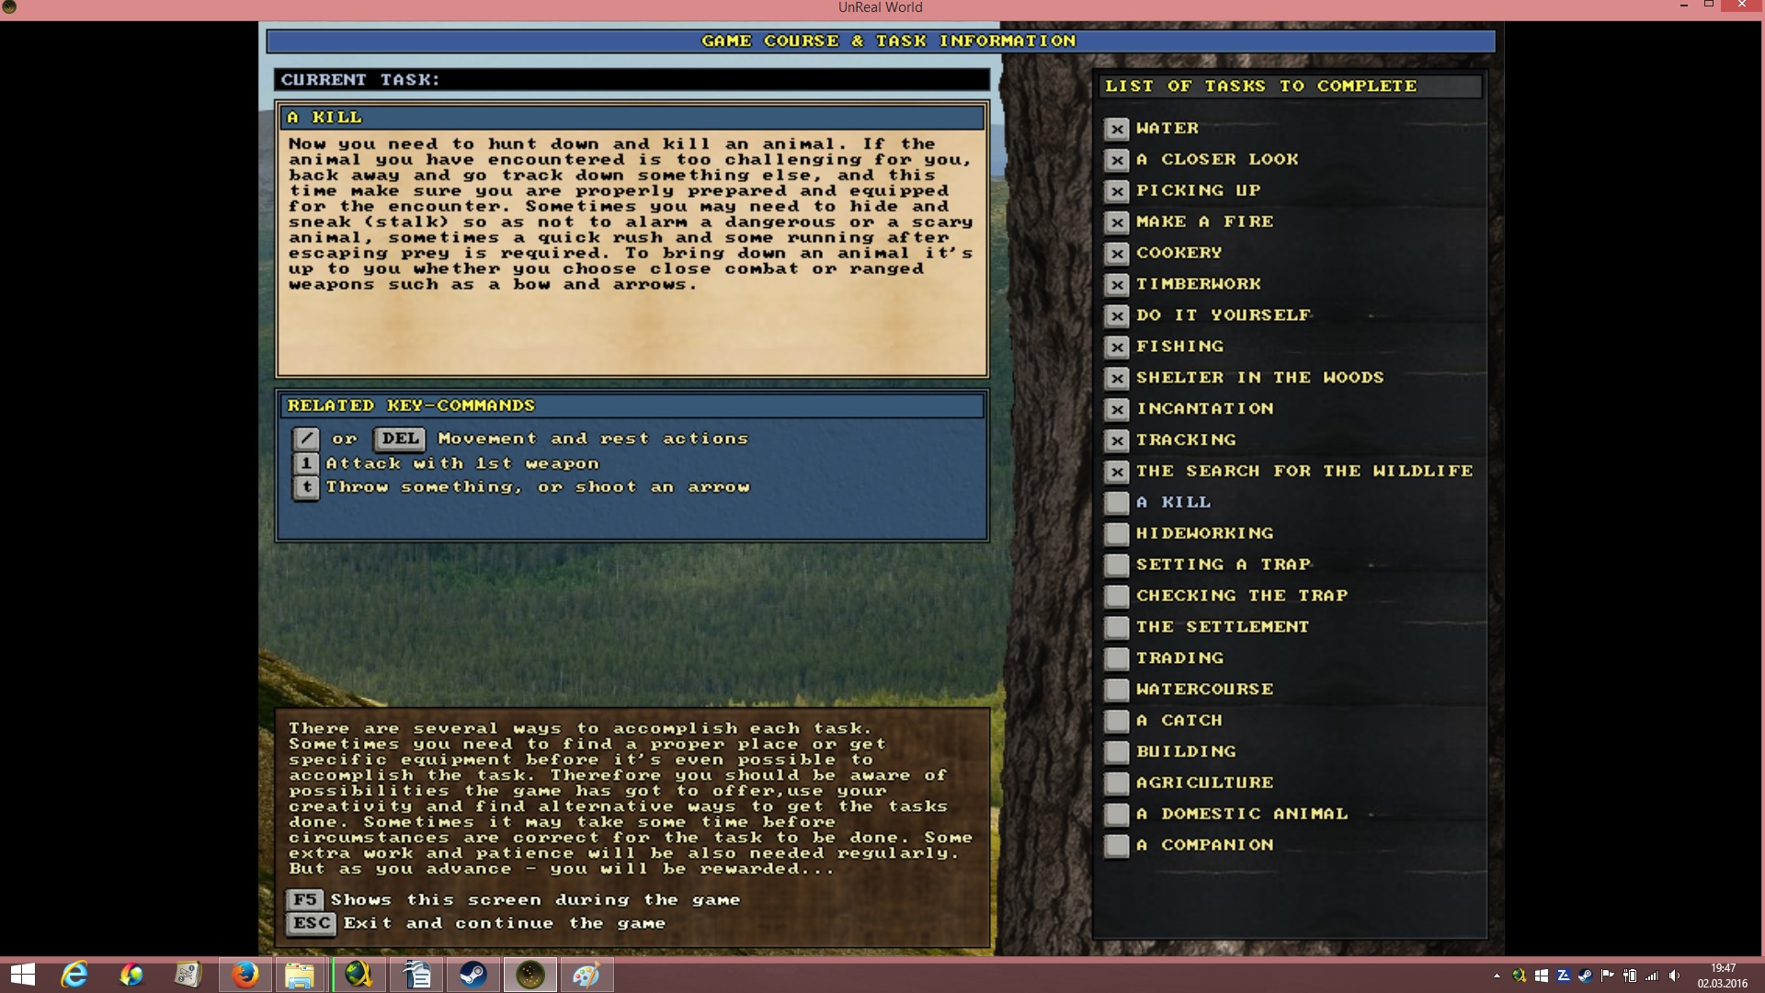
Task: Click the Action Center flag tray icon
Action: click(1608, 976)
